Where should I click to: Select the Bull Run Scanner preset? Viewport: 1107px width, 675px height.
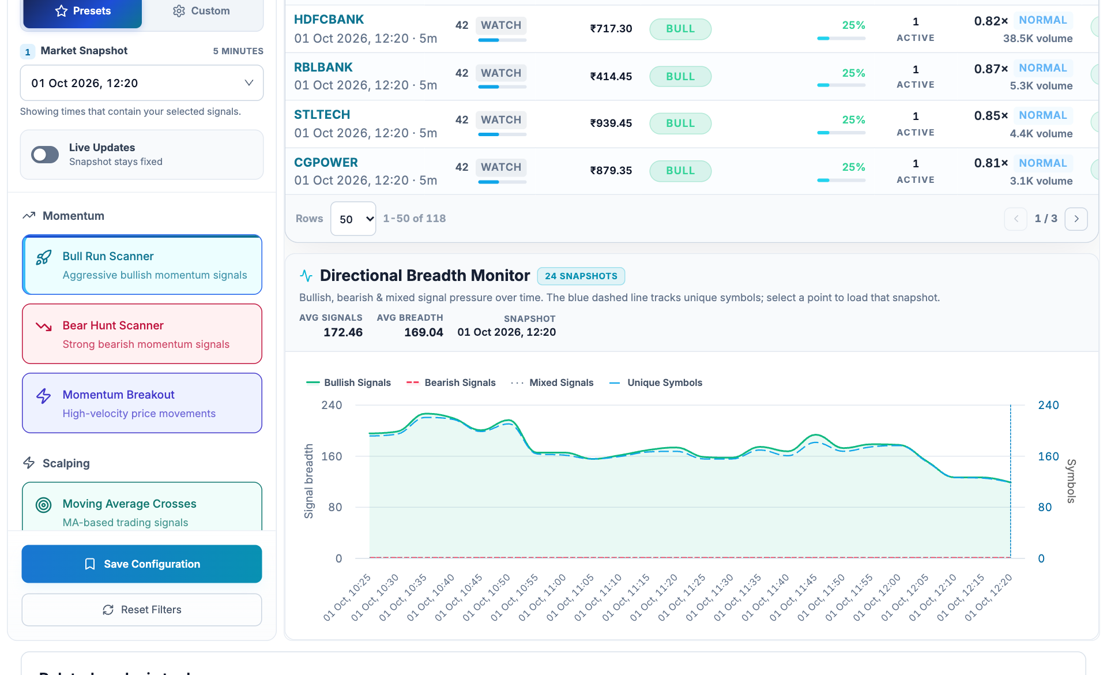[142, 265]
